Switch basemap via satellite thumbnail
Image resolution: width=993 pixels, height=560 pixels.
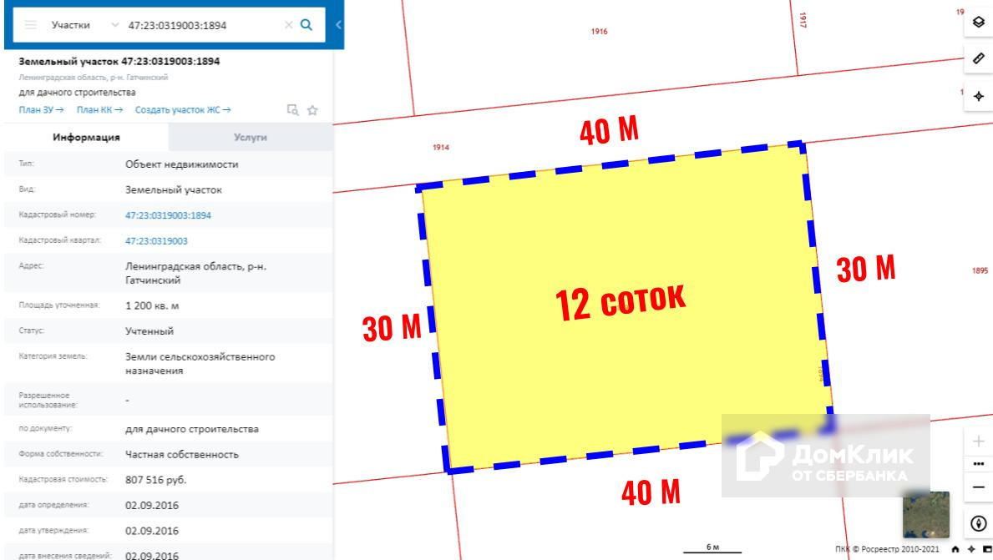[926, 514]
